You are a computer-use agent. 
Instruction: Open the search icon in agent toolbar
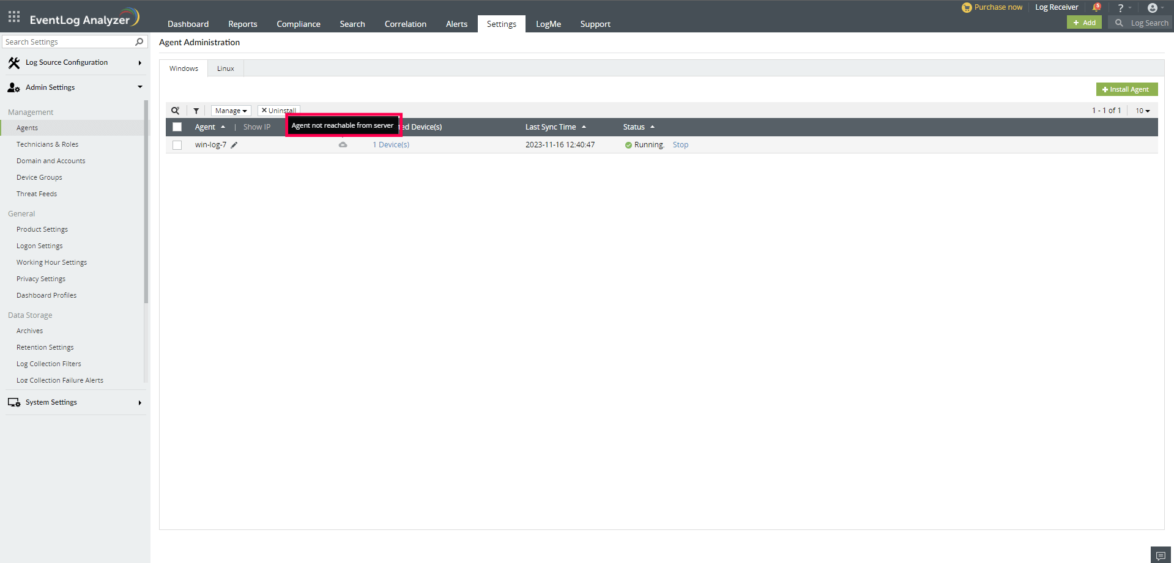[176, 110]
